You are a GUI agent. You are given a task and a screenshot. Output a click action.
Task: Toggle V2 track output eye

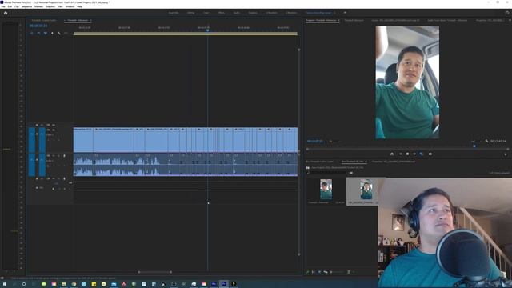54,125
